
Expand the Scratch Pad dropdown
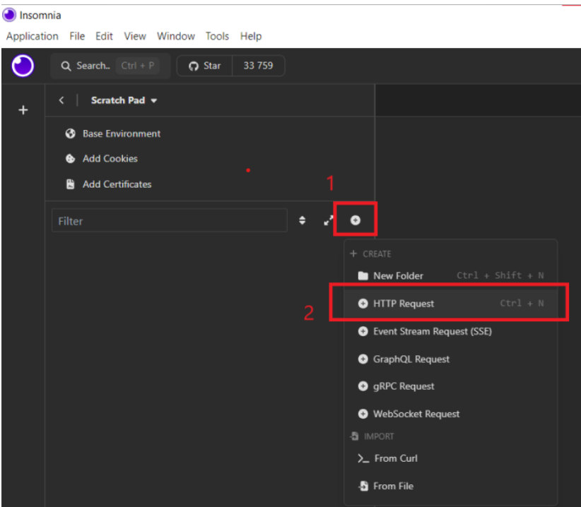(124, 100)
